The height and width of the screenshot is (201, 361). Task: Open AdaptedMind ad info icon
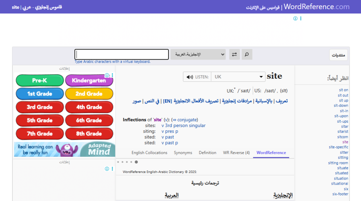tap(107, 75)
